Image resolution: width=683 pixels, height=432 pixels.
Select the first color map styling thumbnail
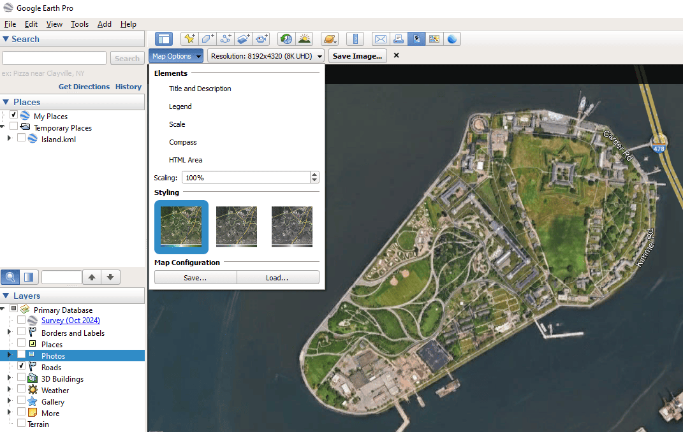click(181, 226)
